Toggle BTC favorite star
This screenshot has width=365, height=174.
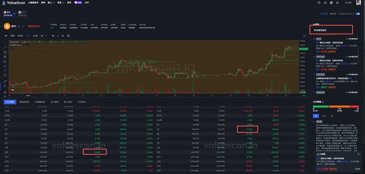coord(19,26)
